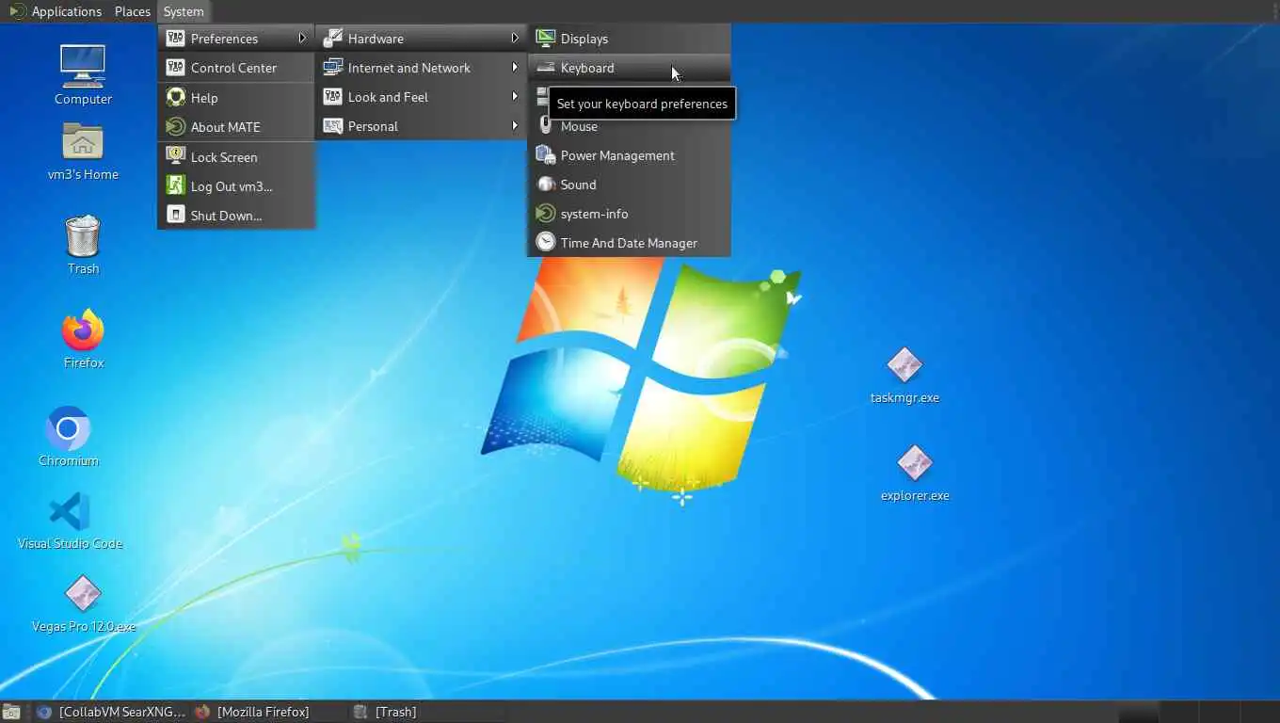Choose Shut Down...
This screenshot has width=1280, height=723.
(236, 216)
